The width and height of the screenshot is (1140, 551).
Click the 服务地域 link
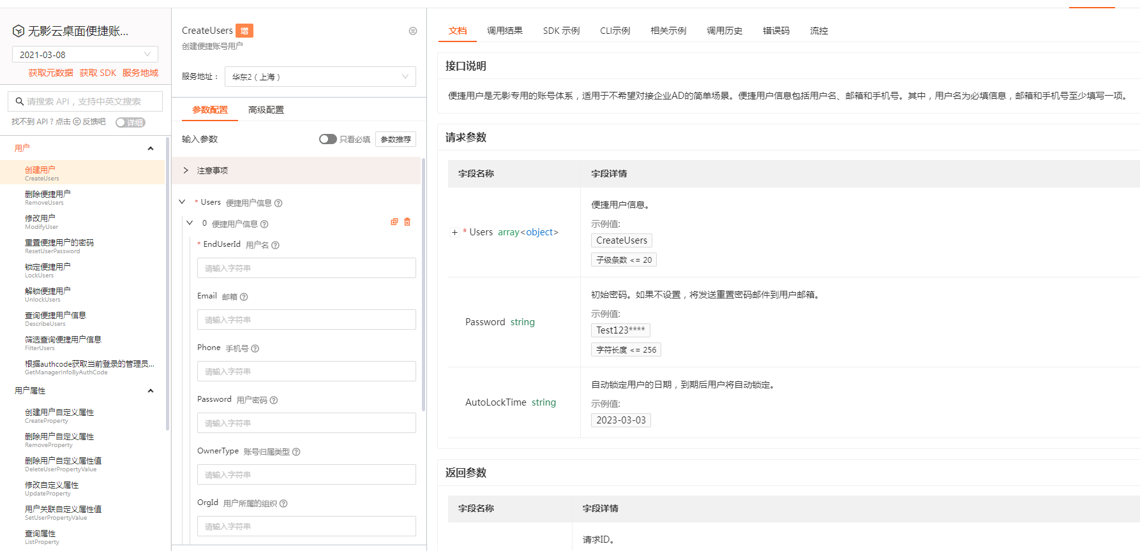click(x=140, y=73)
